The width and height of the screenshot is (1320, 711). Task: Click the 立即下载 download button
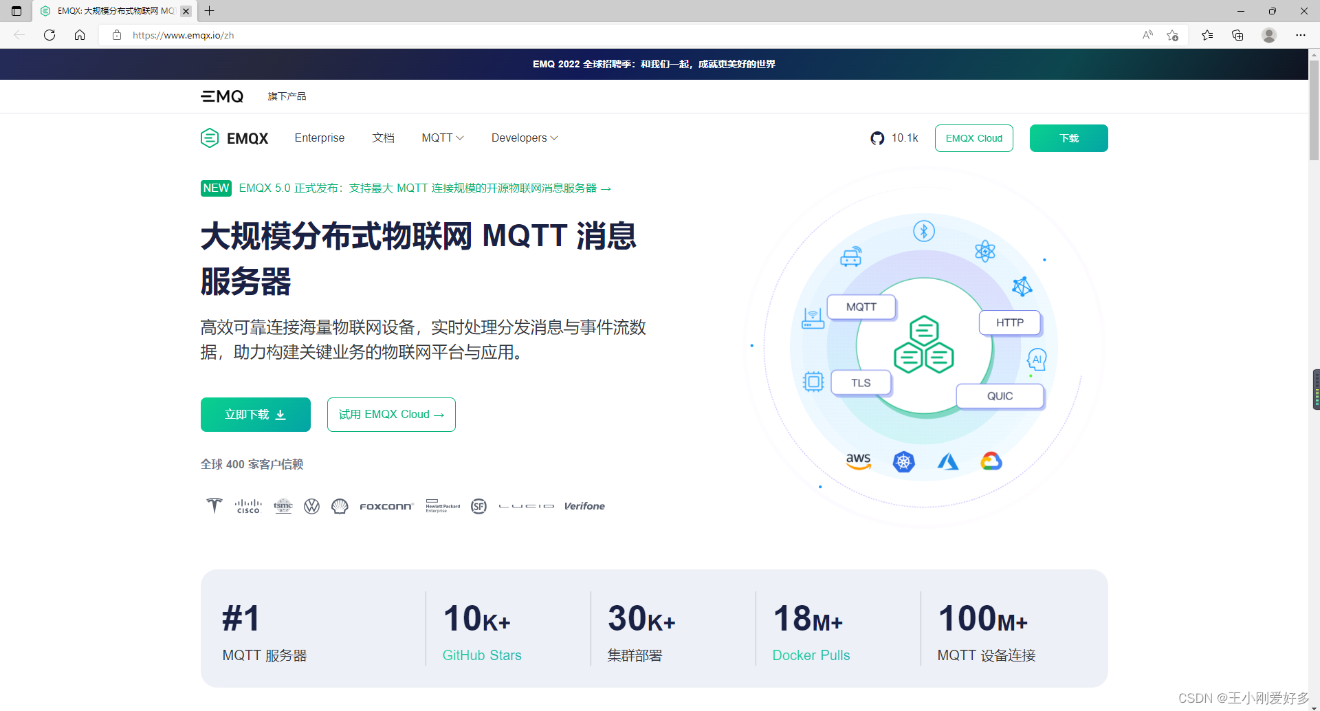tap(256, 415)
